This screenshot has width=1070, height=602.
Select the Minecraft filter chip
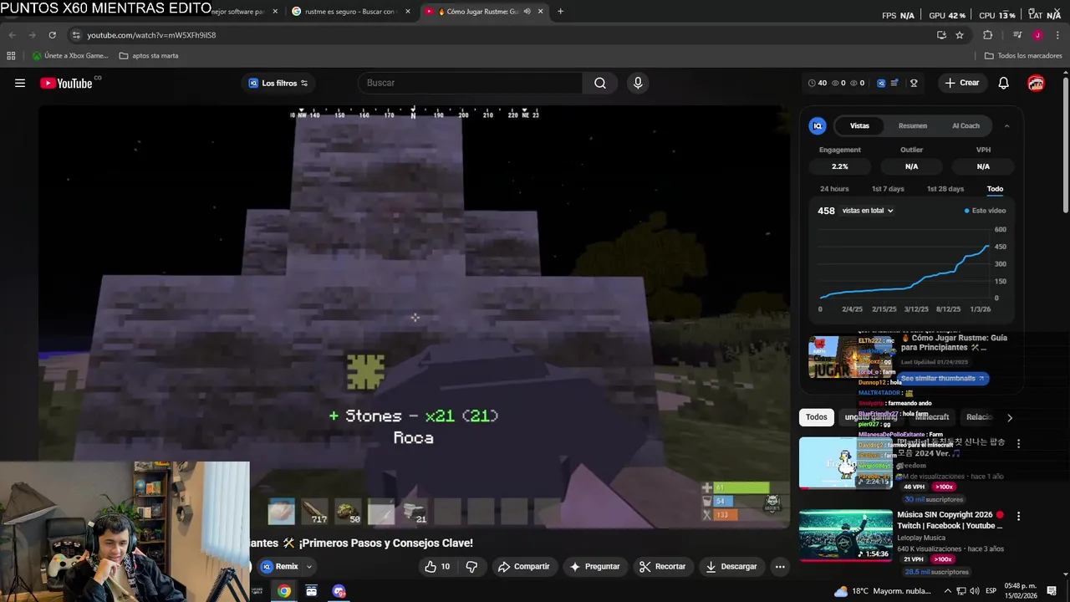(x=932, y=417)
